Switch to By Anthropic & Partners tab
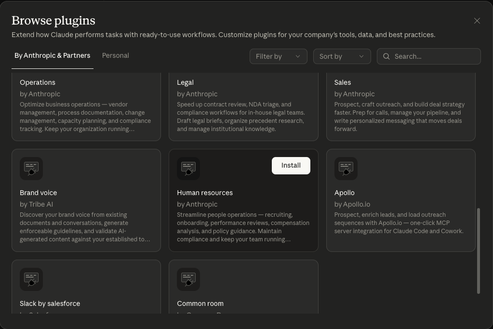This screenshot has height=329, width=493. coord(52,55)
